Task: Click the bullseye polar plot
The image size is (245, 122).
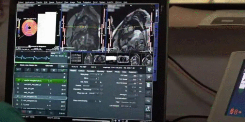Action: point(29,28)
